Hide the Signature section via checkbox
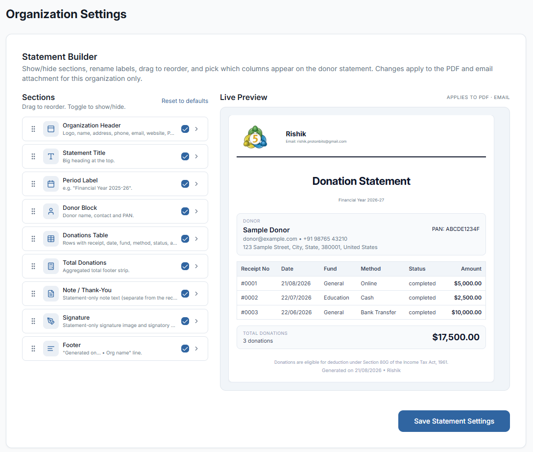Viewport: 533px width, 452px height. coord(185,321)
